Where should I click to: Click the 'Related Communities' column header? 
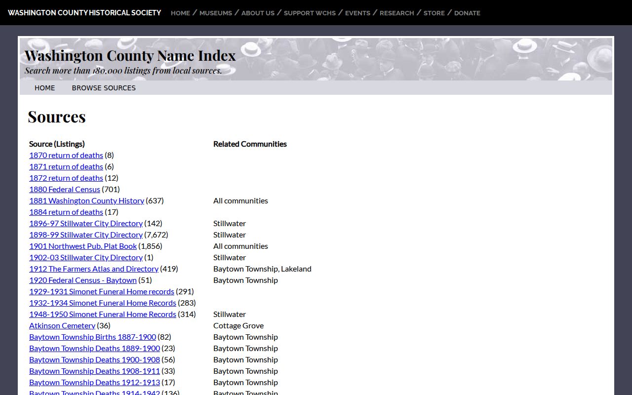pos(250,144)
